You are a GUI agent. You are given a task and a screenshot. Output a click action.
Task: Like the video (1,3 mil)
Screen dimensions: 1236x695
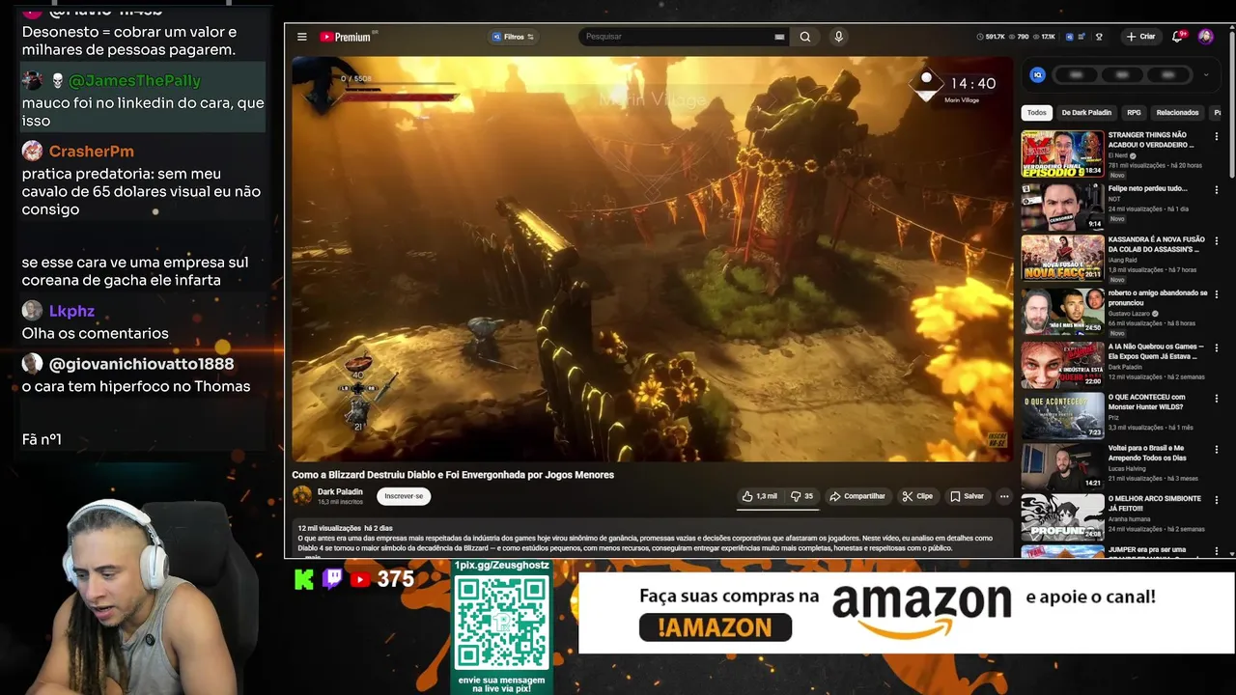tap(760, 496)
